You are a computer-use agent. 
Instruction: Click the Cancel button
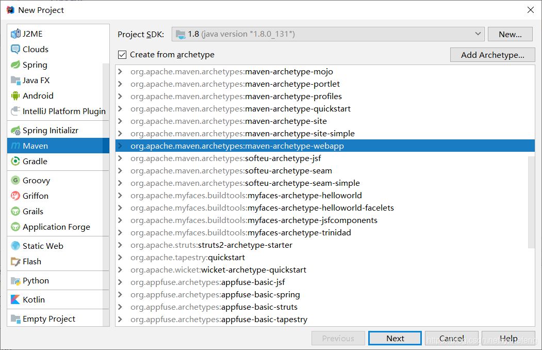coord(451,338)
